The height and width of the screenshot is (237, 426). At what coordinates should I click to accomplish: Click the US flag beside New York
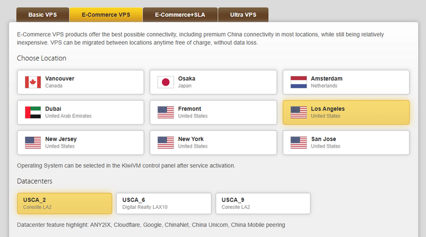(166, 142)
